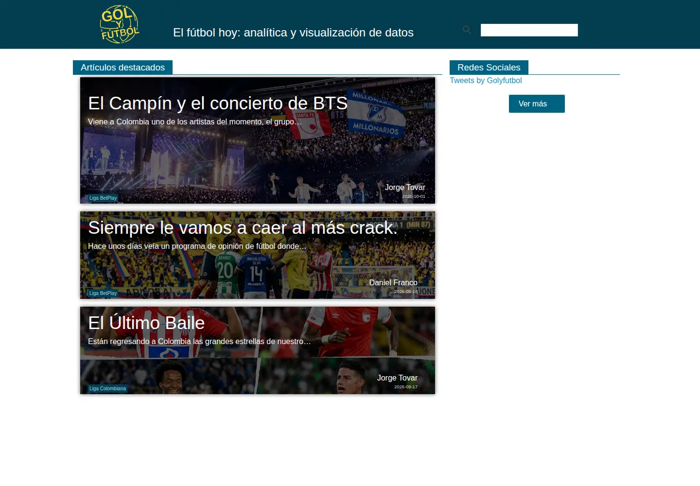Focus the search input field
The height and width of the screenshot is (486, 700).
(x=529, y=30)
